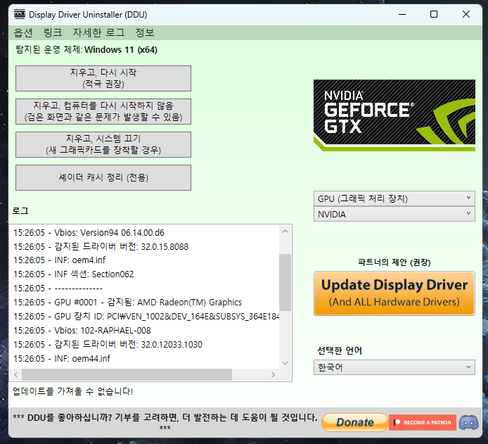Click the log scroll left arrow

pos(16,374)
